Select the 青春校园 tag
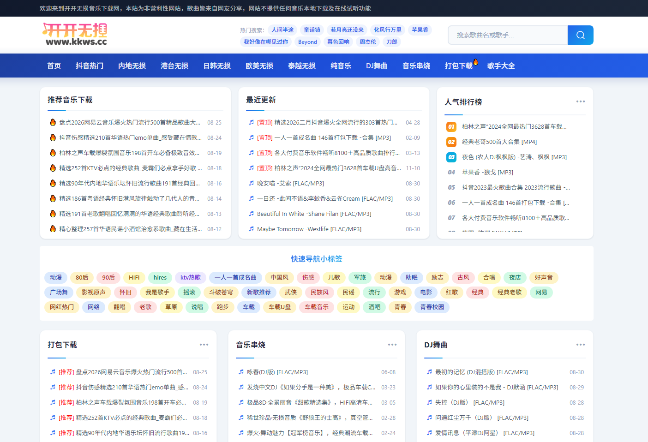648x442 pixels. click(x=432, y=307)
